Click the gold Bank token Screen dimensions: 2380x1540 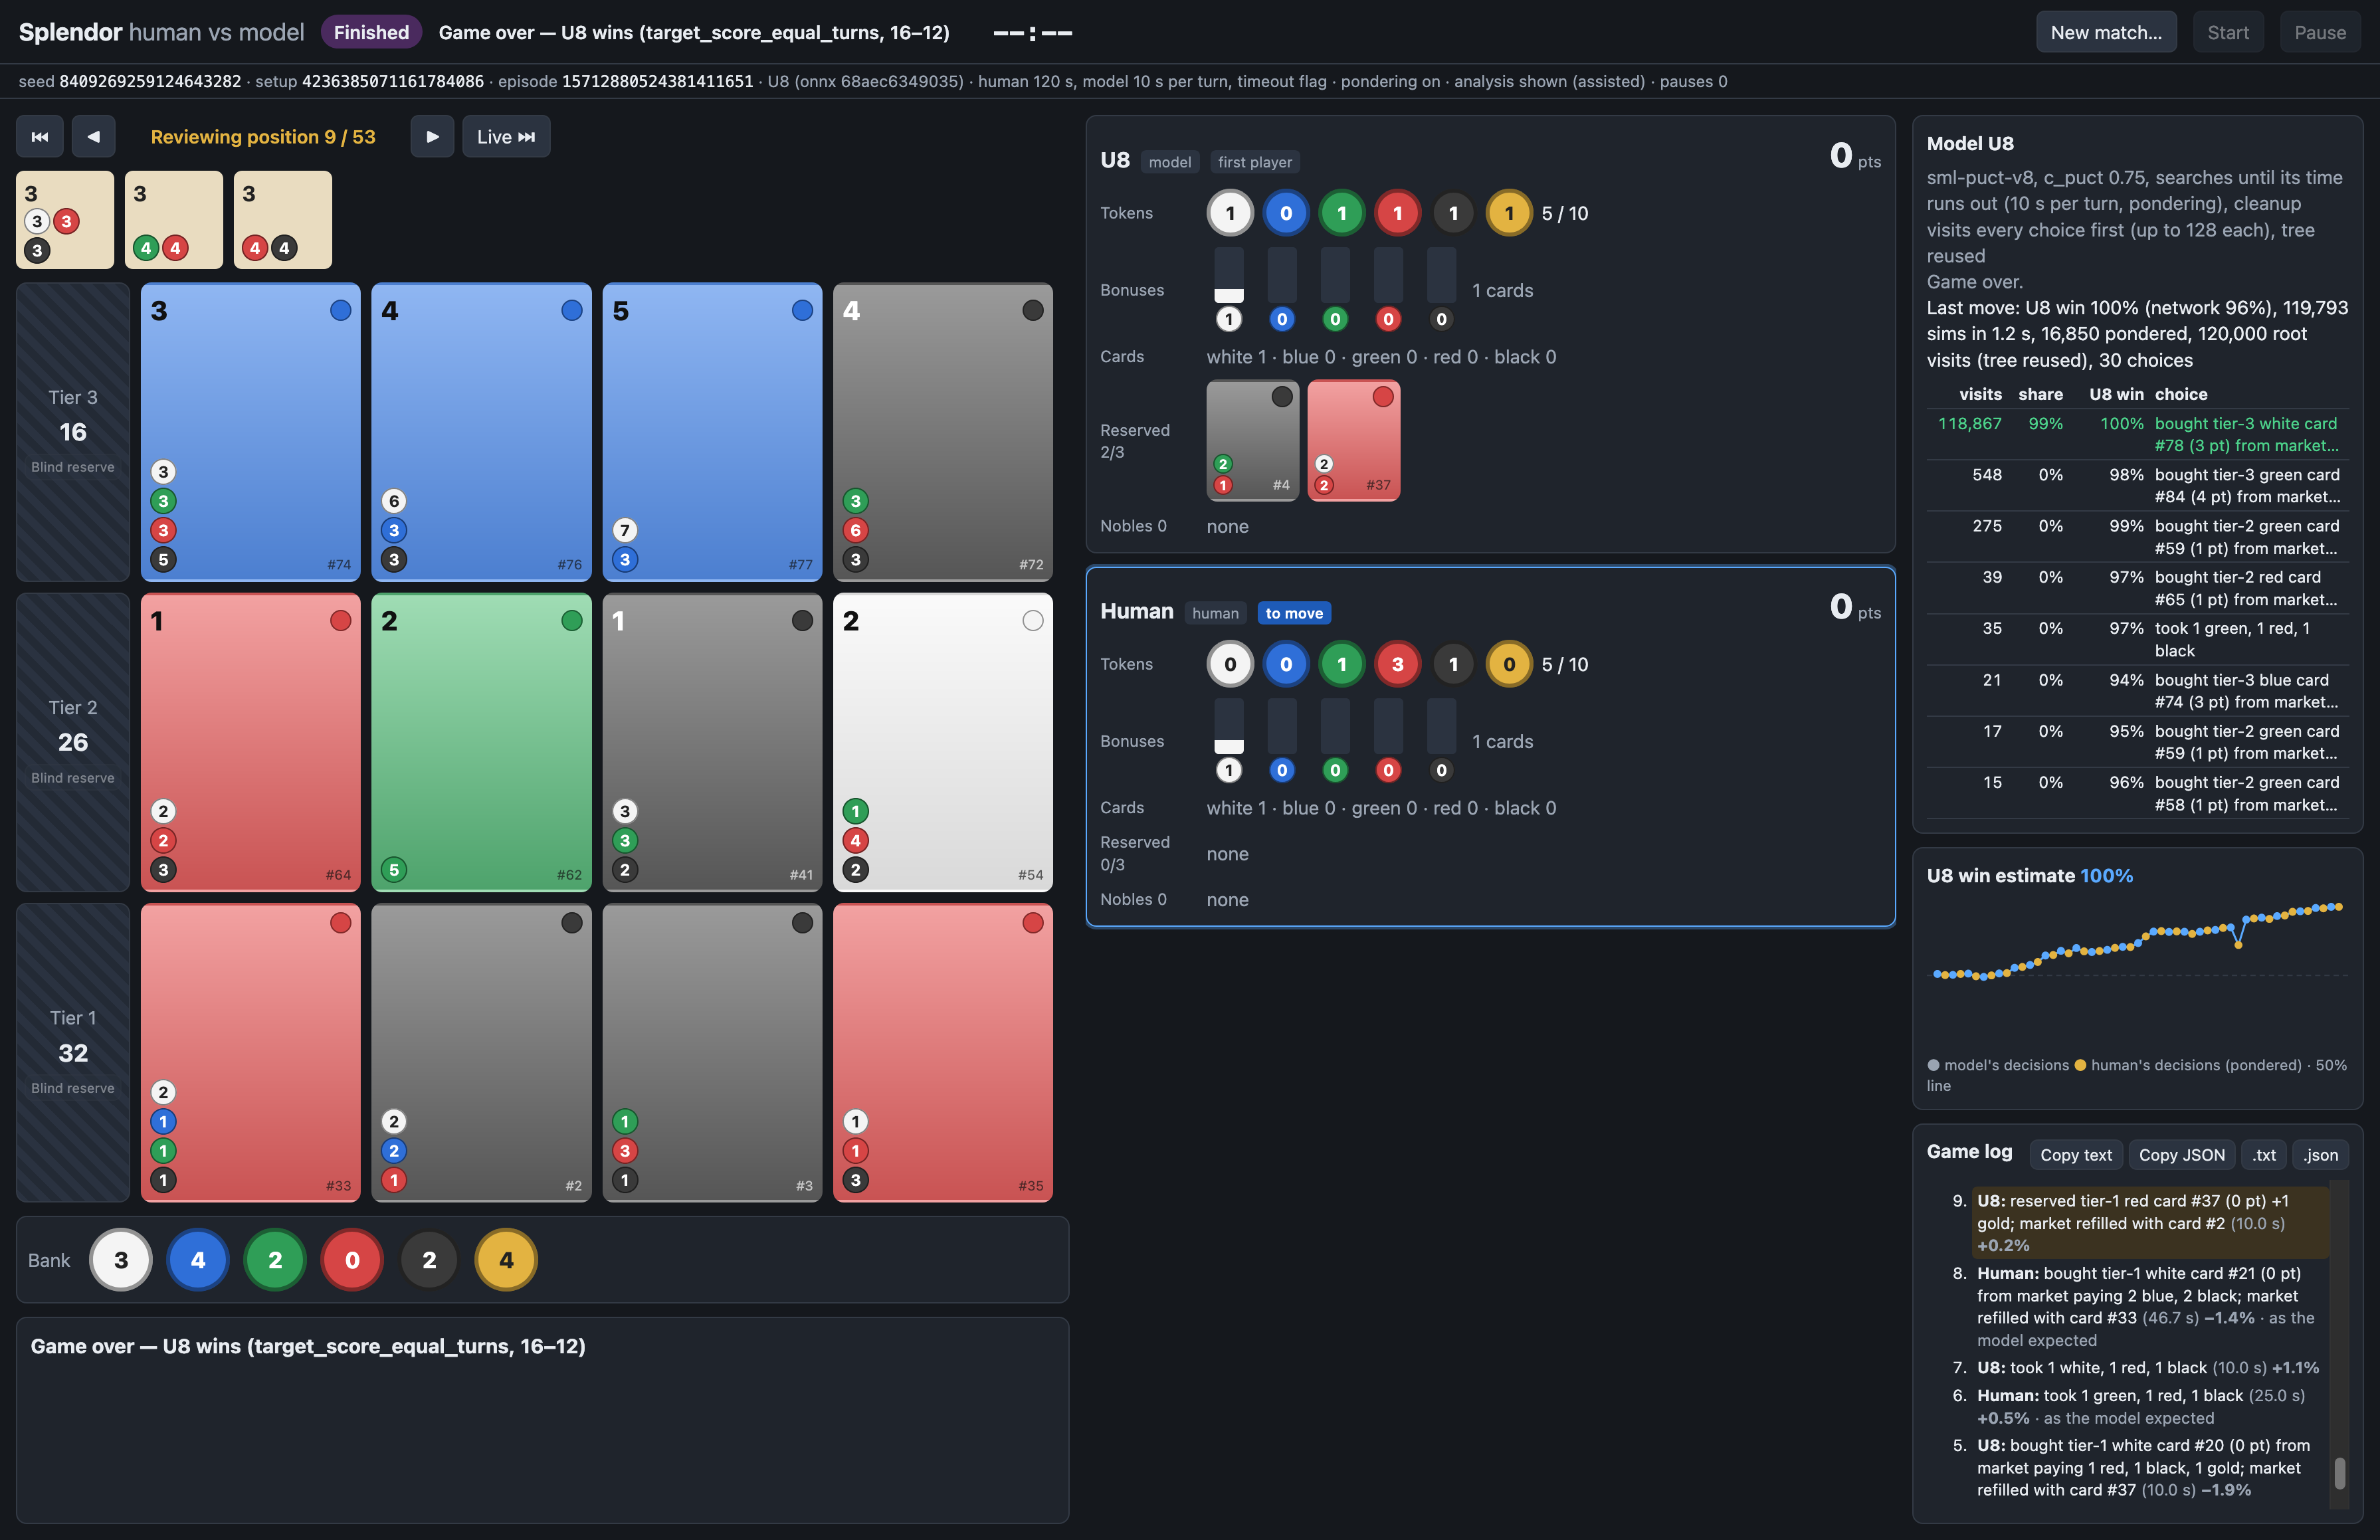click(x=506, y=1260)
